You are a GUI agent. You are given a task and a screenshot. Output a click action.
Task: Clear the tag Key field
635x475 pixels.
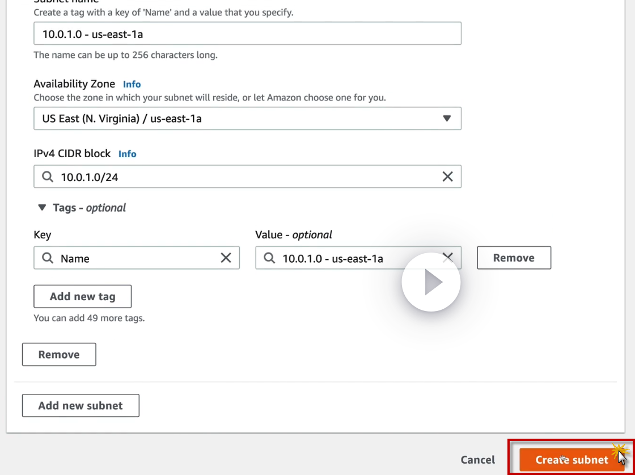[226, 258]
